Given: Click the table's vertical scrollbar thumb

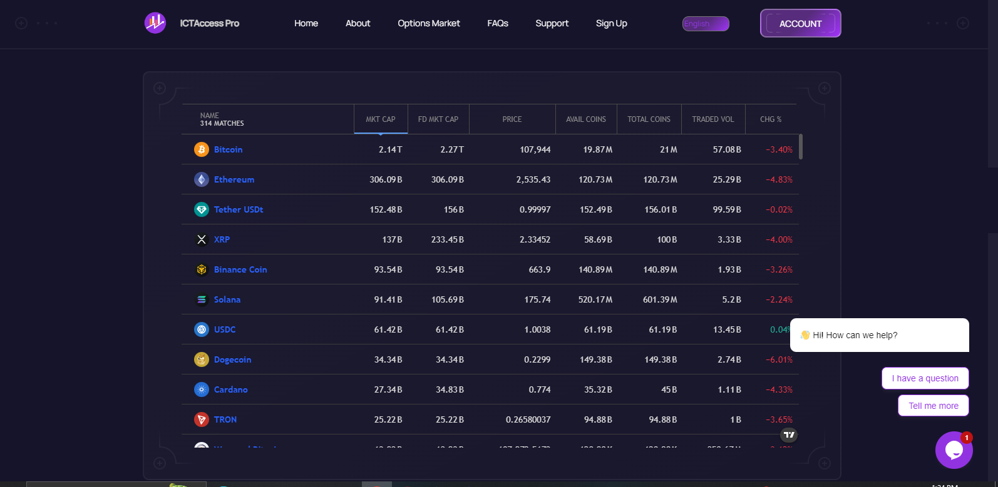Looking at the screenshot, I should pyautogui.click(x=801, y=147).
